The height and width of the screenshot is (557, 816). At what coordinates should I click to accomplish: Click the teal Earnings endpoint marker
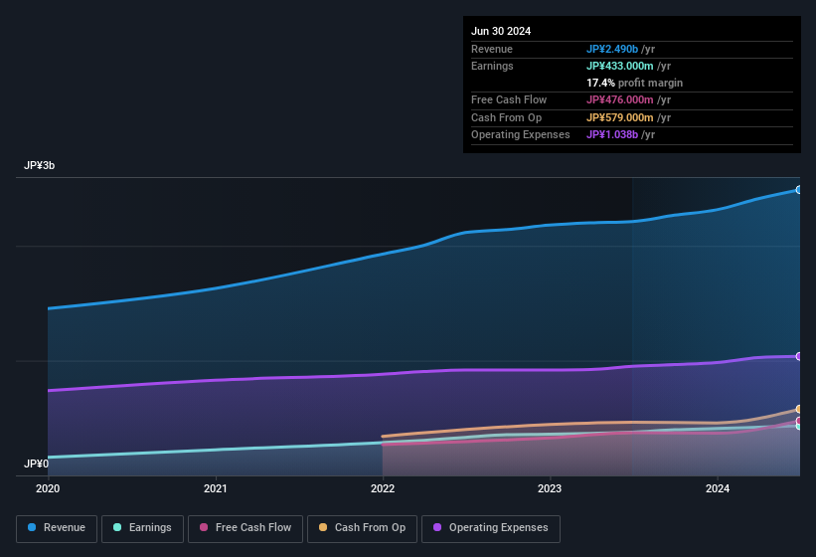(x=799, y=427)
